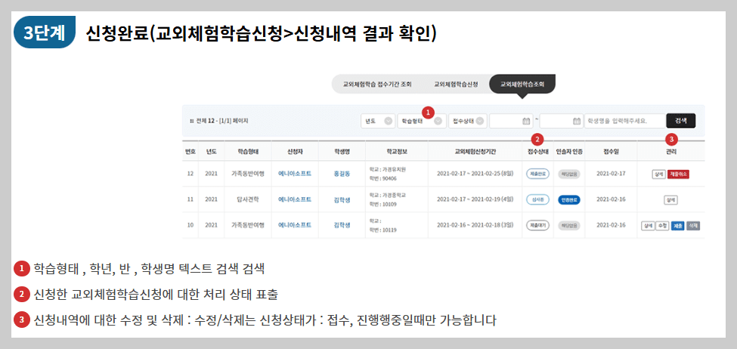Click 접수일 2021-02-16 in row 11

coord(611,199)
